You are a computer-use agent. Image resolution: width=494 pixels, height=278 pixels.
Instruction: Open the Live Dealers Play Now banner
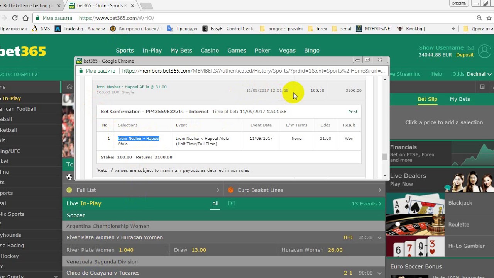point(440,180)
